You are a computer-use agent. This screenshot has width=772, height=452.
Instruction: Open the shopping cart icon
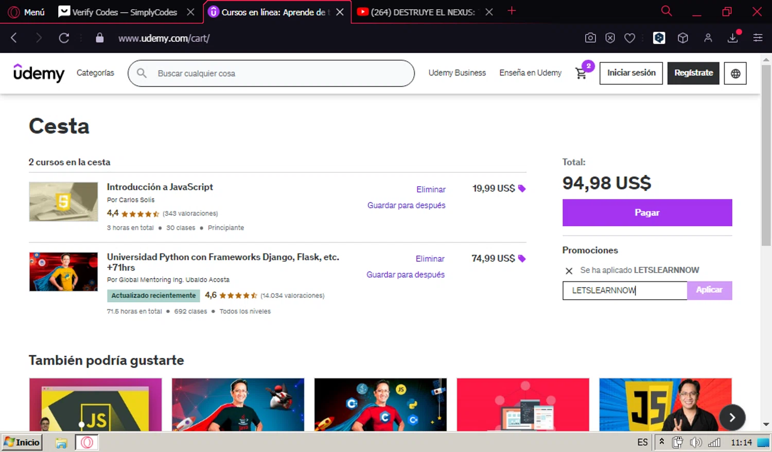pyautogui.click(x=581, y=74)
